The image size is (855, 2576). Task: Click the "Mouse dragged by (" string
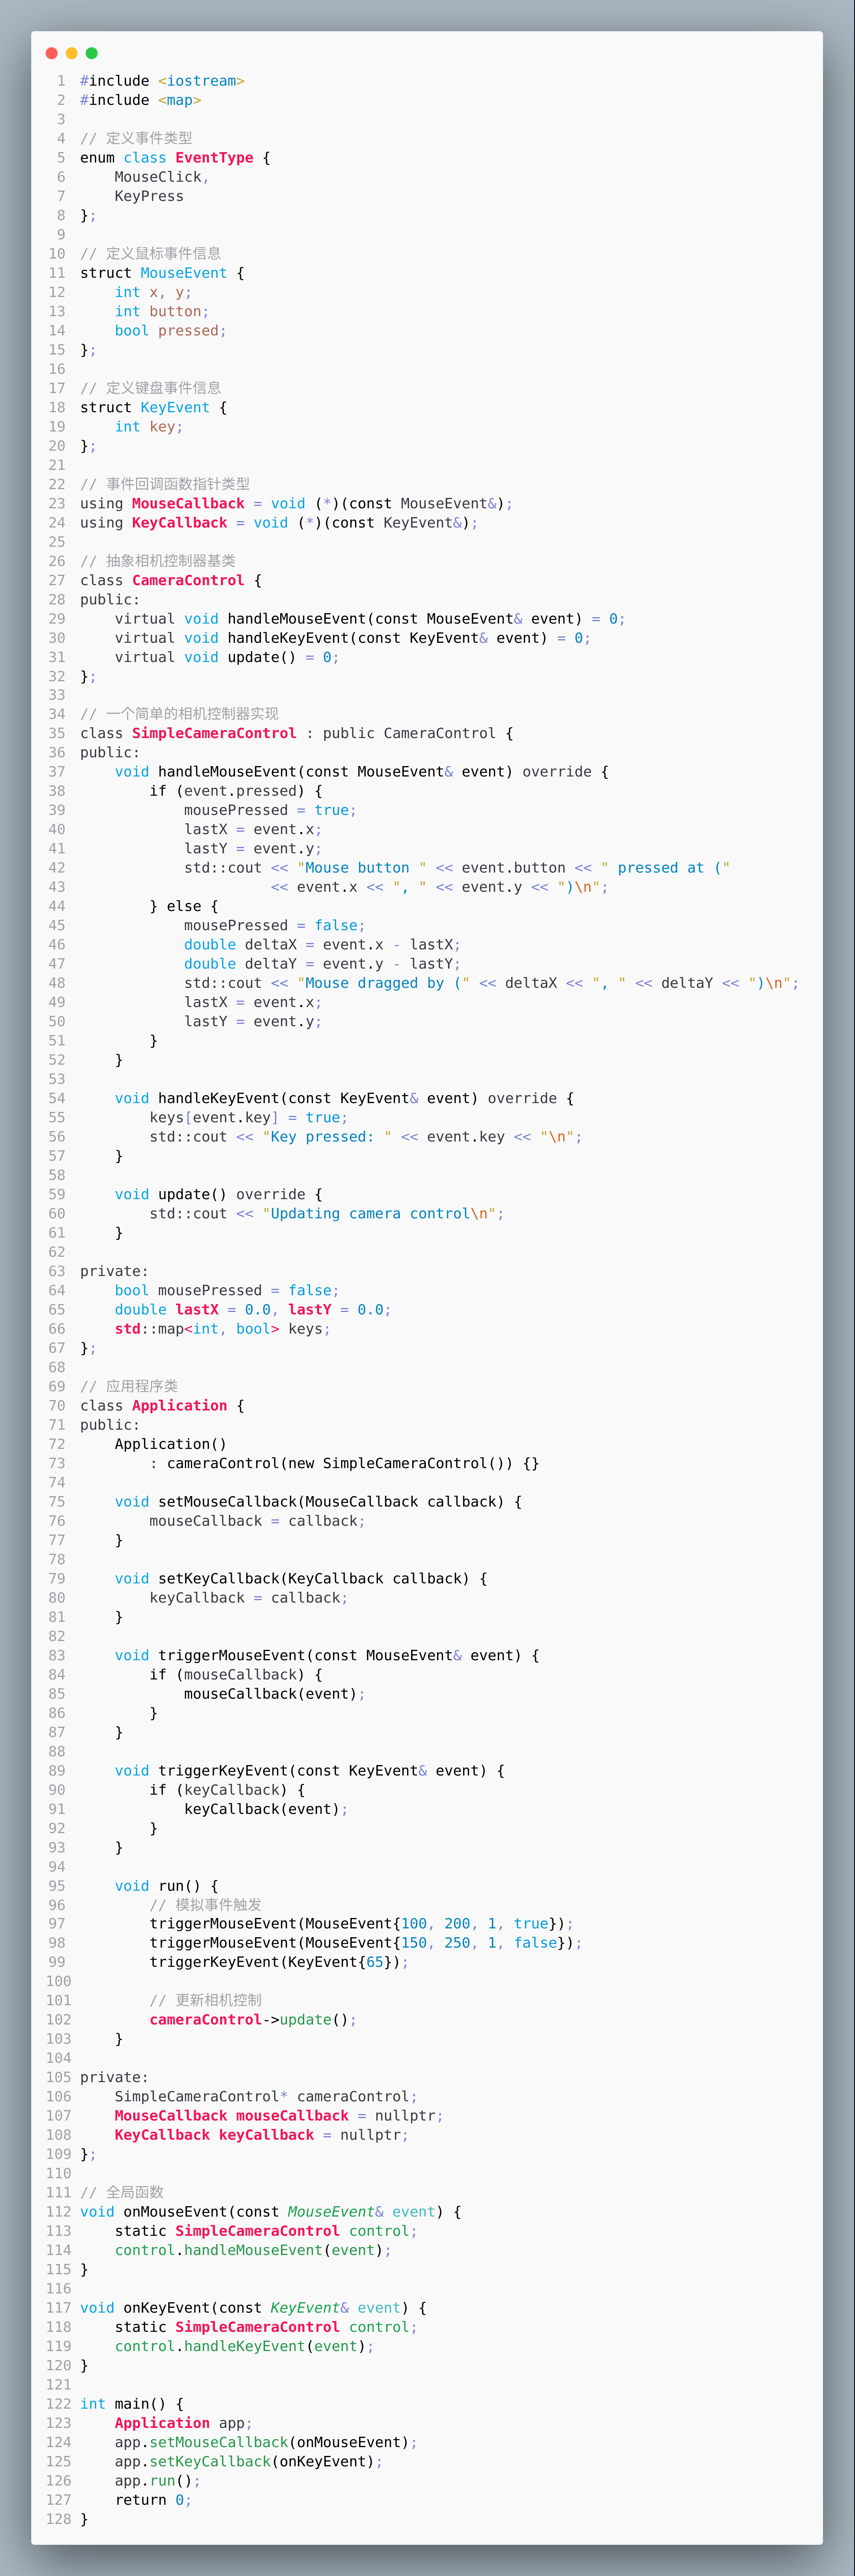coord(384,983)
